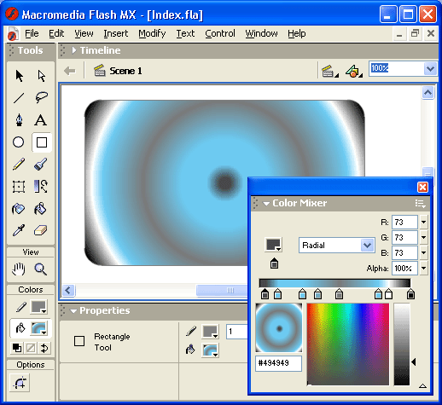Open the 100% zoom dropdown
This screenshot has width=442, height=405.
tap(430, 68)
